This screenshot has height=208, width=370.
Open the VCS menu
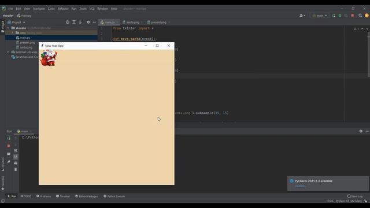[92, 9]
